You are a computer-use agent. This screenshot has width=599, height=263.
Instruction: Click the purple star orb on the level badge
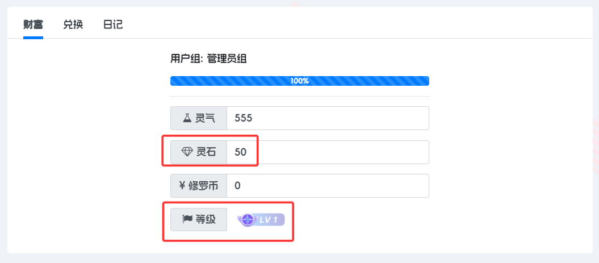point(248,220)
